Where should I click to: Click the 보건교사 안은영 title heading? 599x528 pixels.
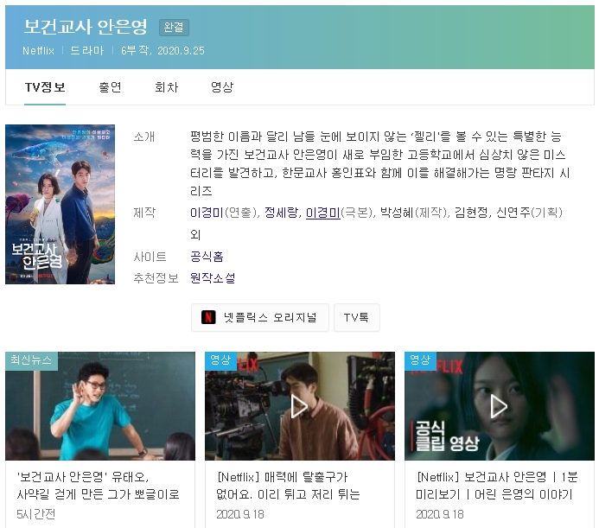tap(85, 27)
